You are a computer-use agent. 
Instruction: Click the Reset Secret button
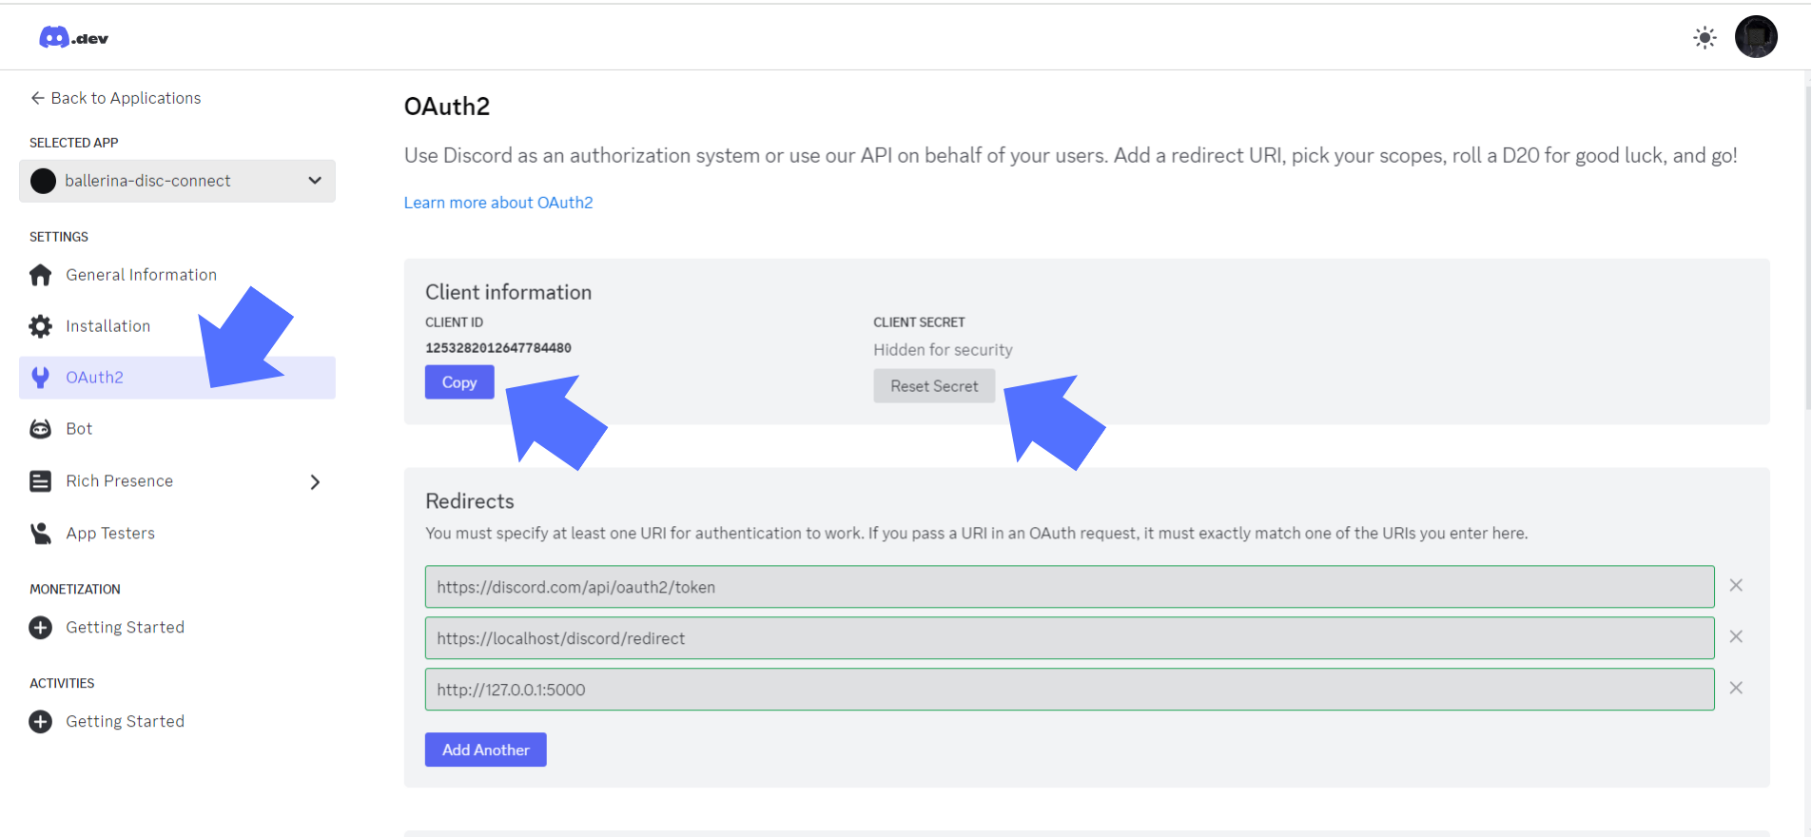[x=934, y=386]
